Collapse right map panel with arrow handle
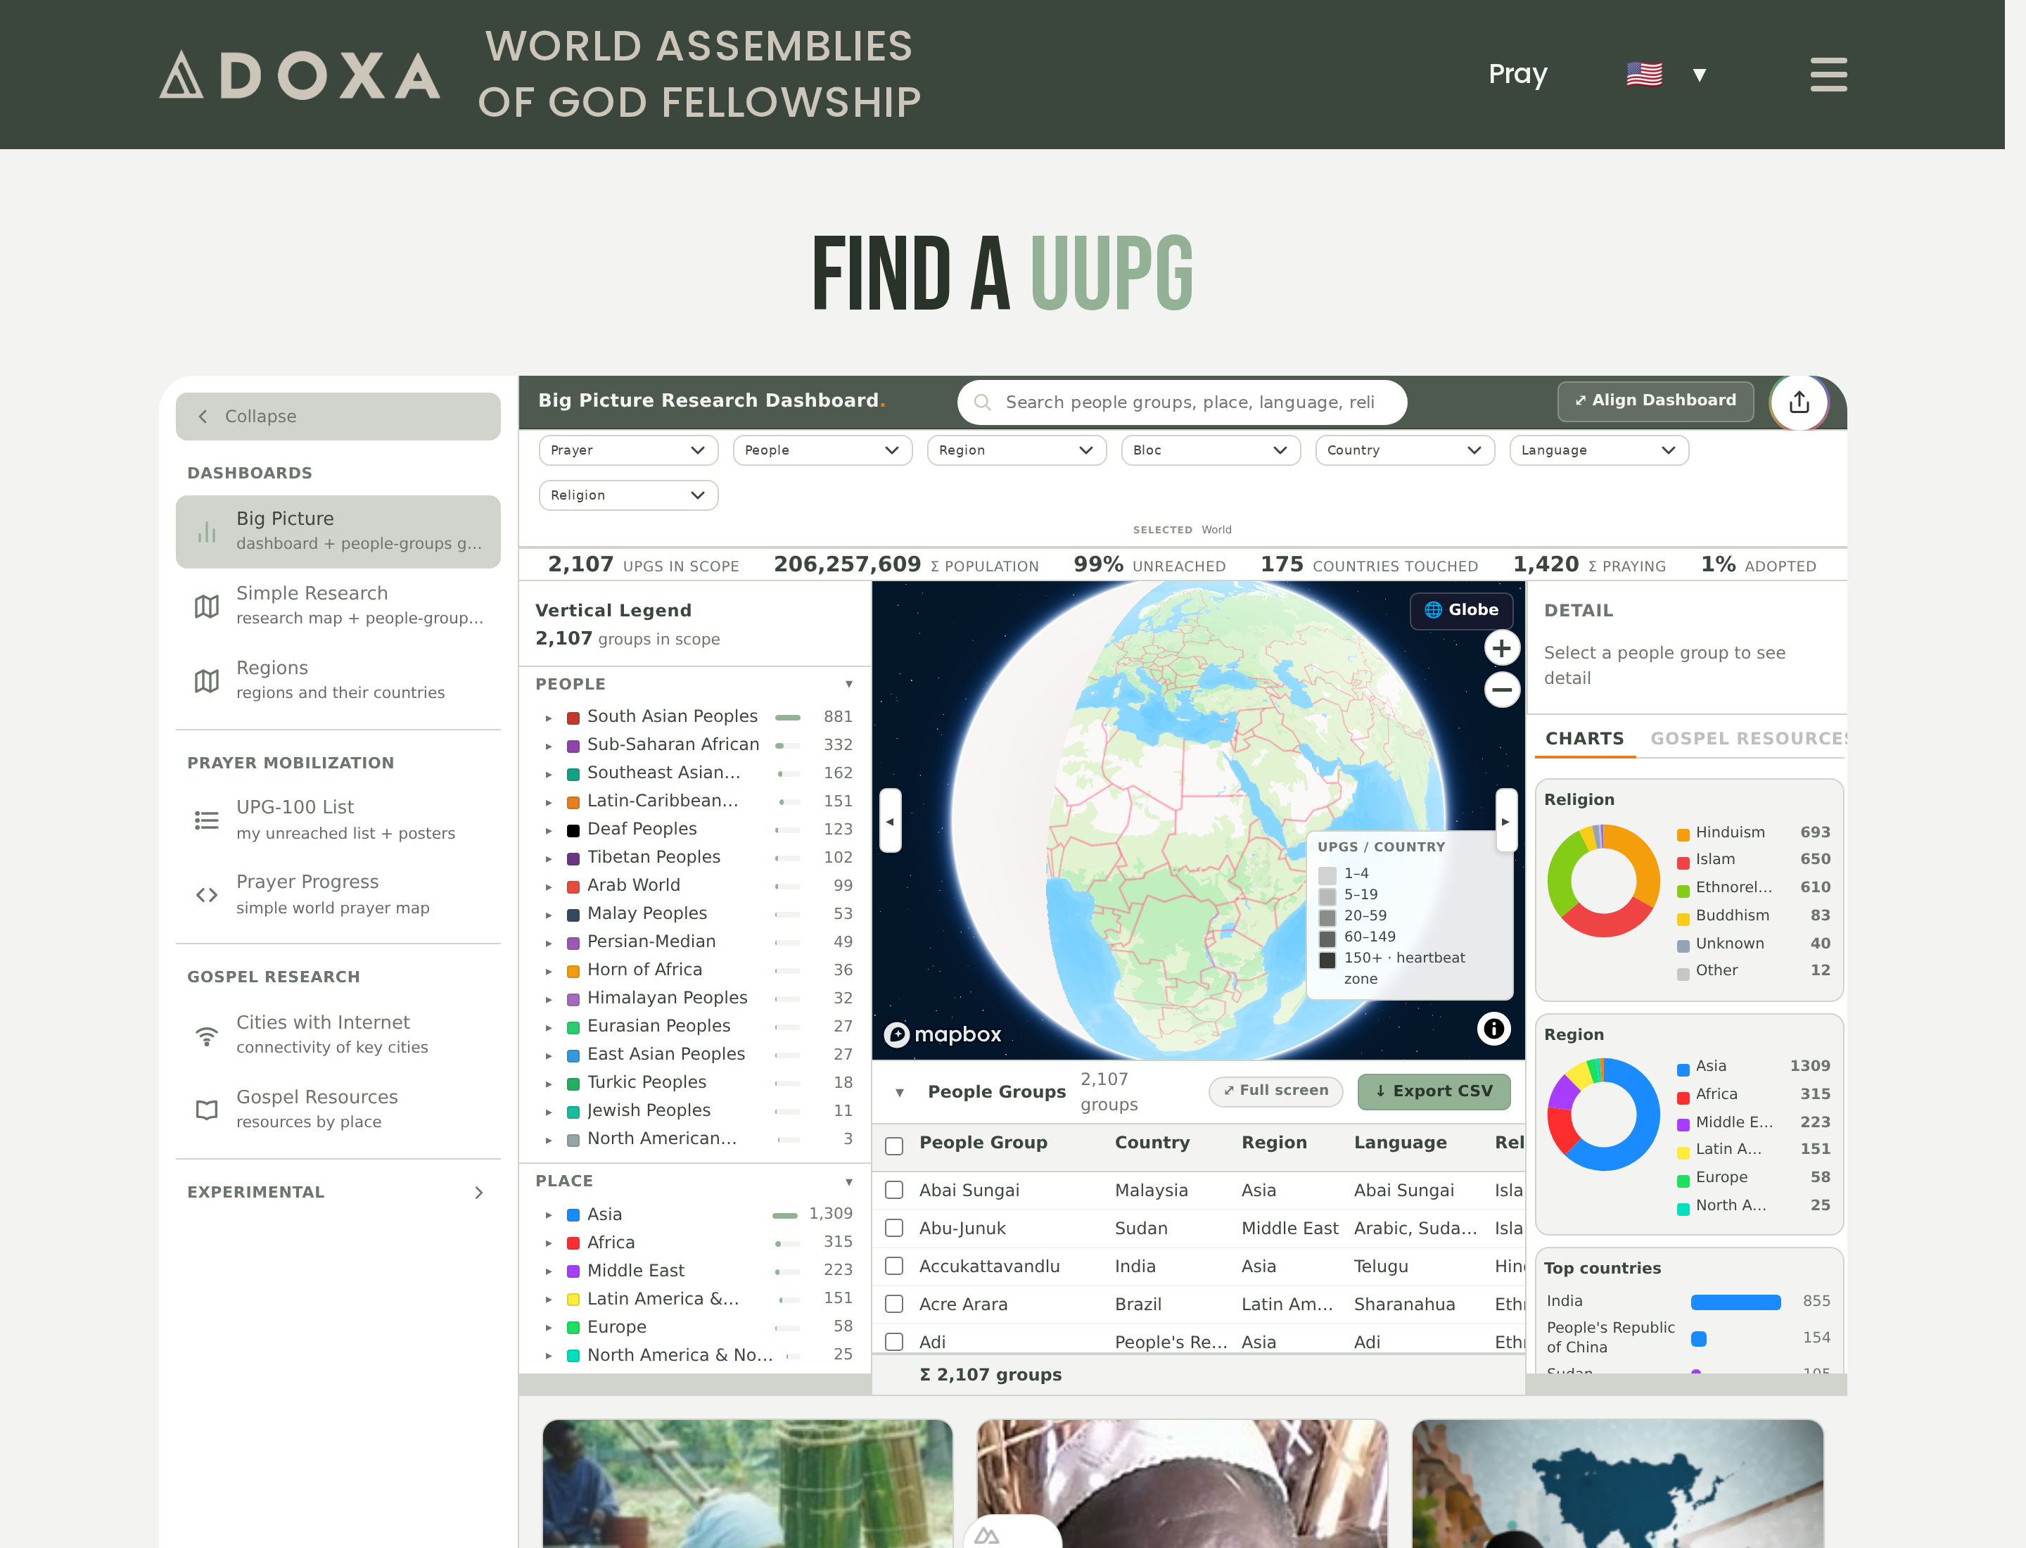Image resolution: width=2026 pixels, height=1548 pixels. [1505, 821]
